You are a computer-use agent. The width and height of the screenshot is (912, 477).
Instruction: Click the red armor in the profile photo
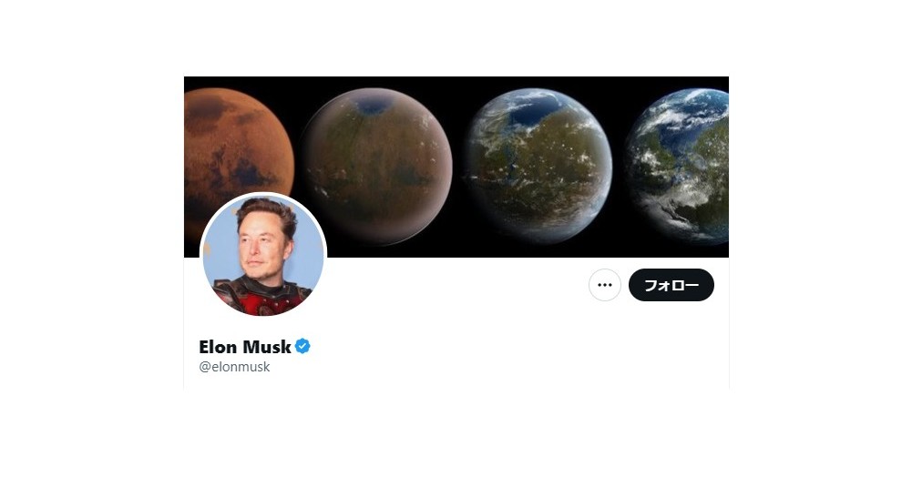(261, 298)
